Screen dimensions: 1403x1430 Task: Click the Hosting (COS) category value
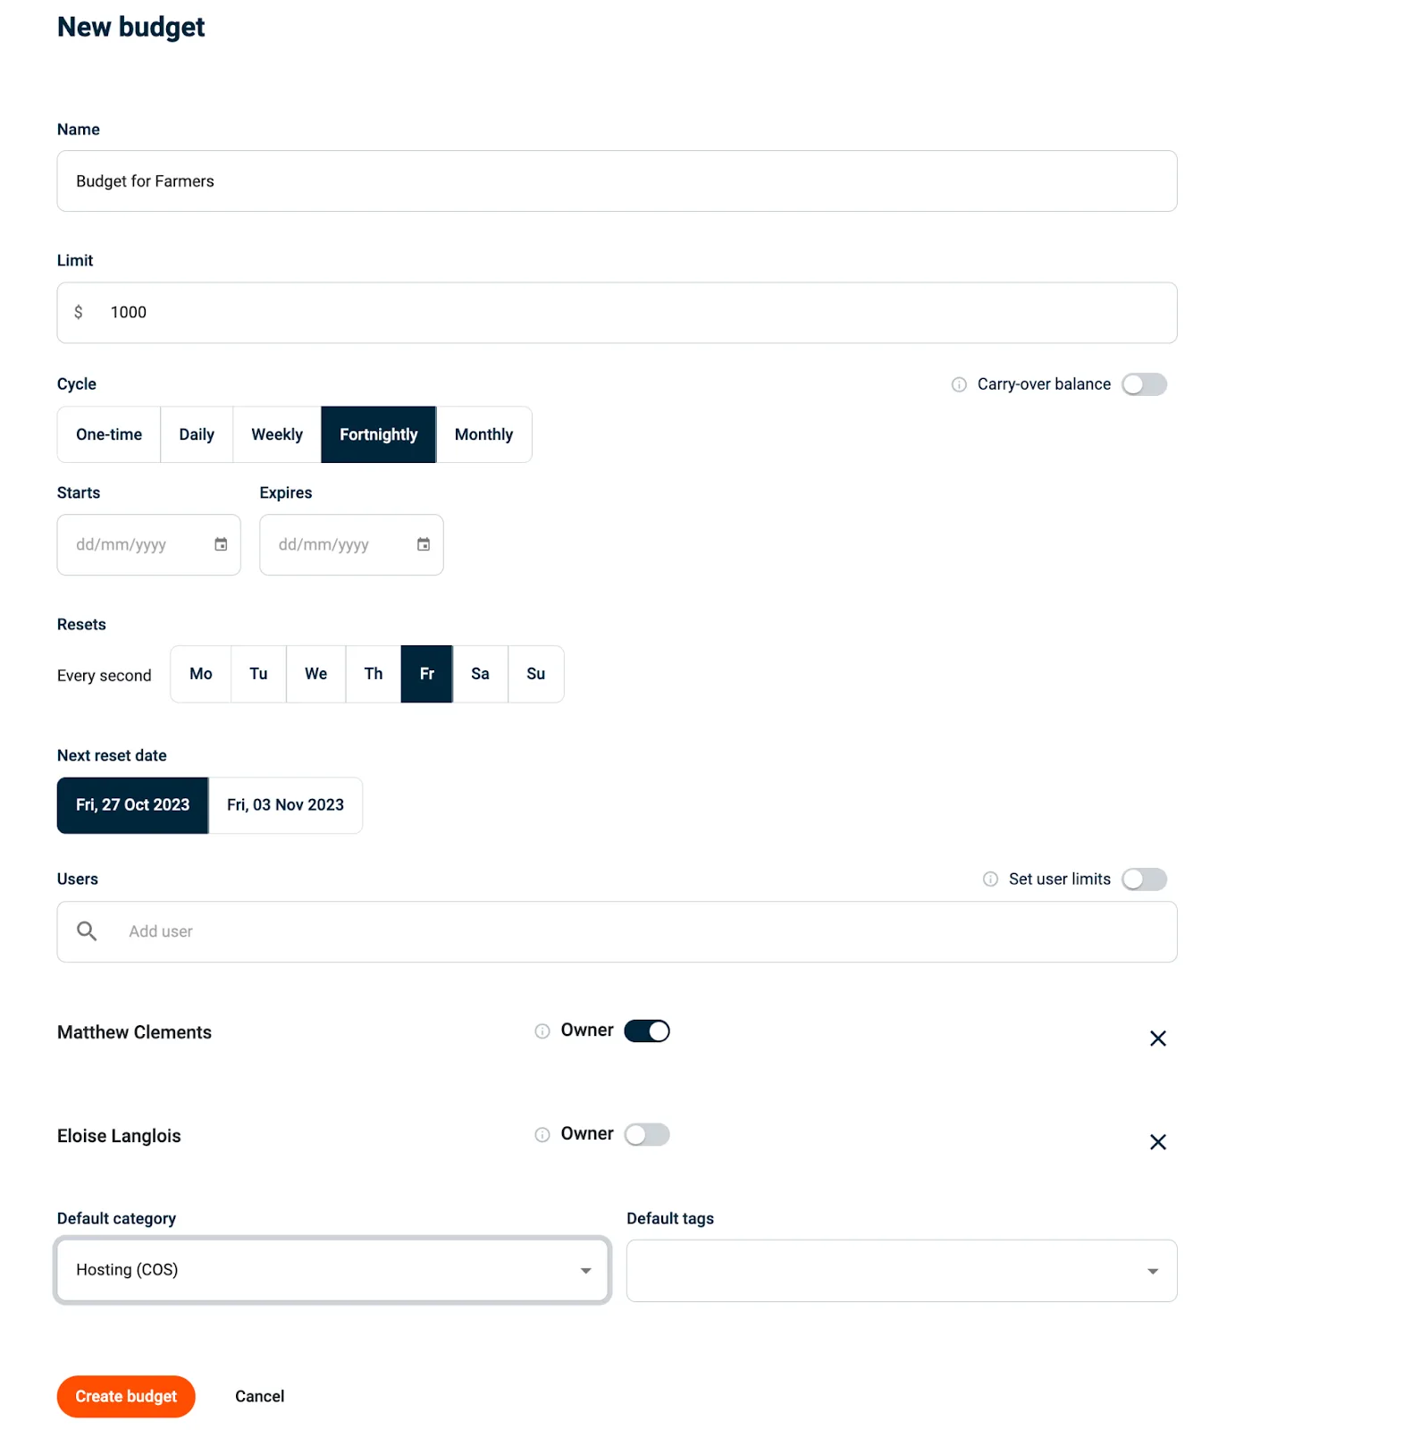[127, 1270]
